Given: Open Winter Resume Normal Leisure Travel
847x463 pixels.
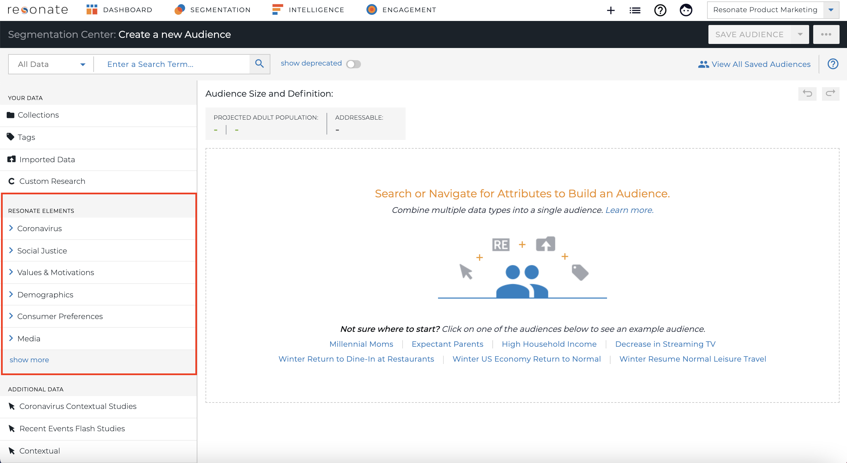Looking at the screenshot, I should (693, 359).
